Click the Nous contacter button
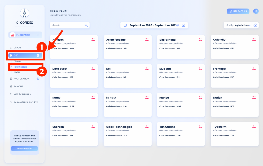Screen dimensions: 263x166 pyautogui.click(x=24, y=148)
